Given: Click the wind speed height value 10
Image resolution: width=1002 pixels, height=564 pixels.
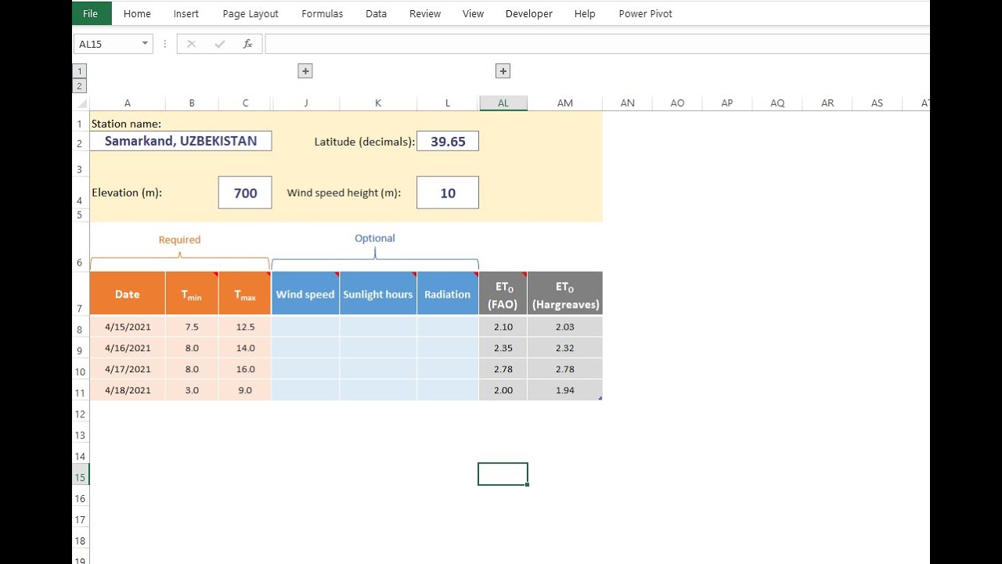Looking at the screenshot, I should [x=448, y=193].
